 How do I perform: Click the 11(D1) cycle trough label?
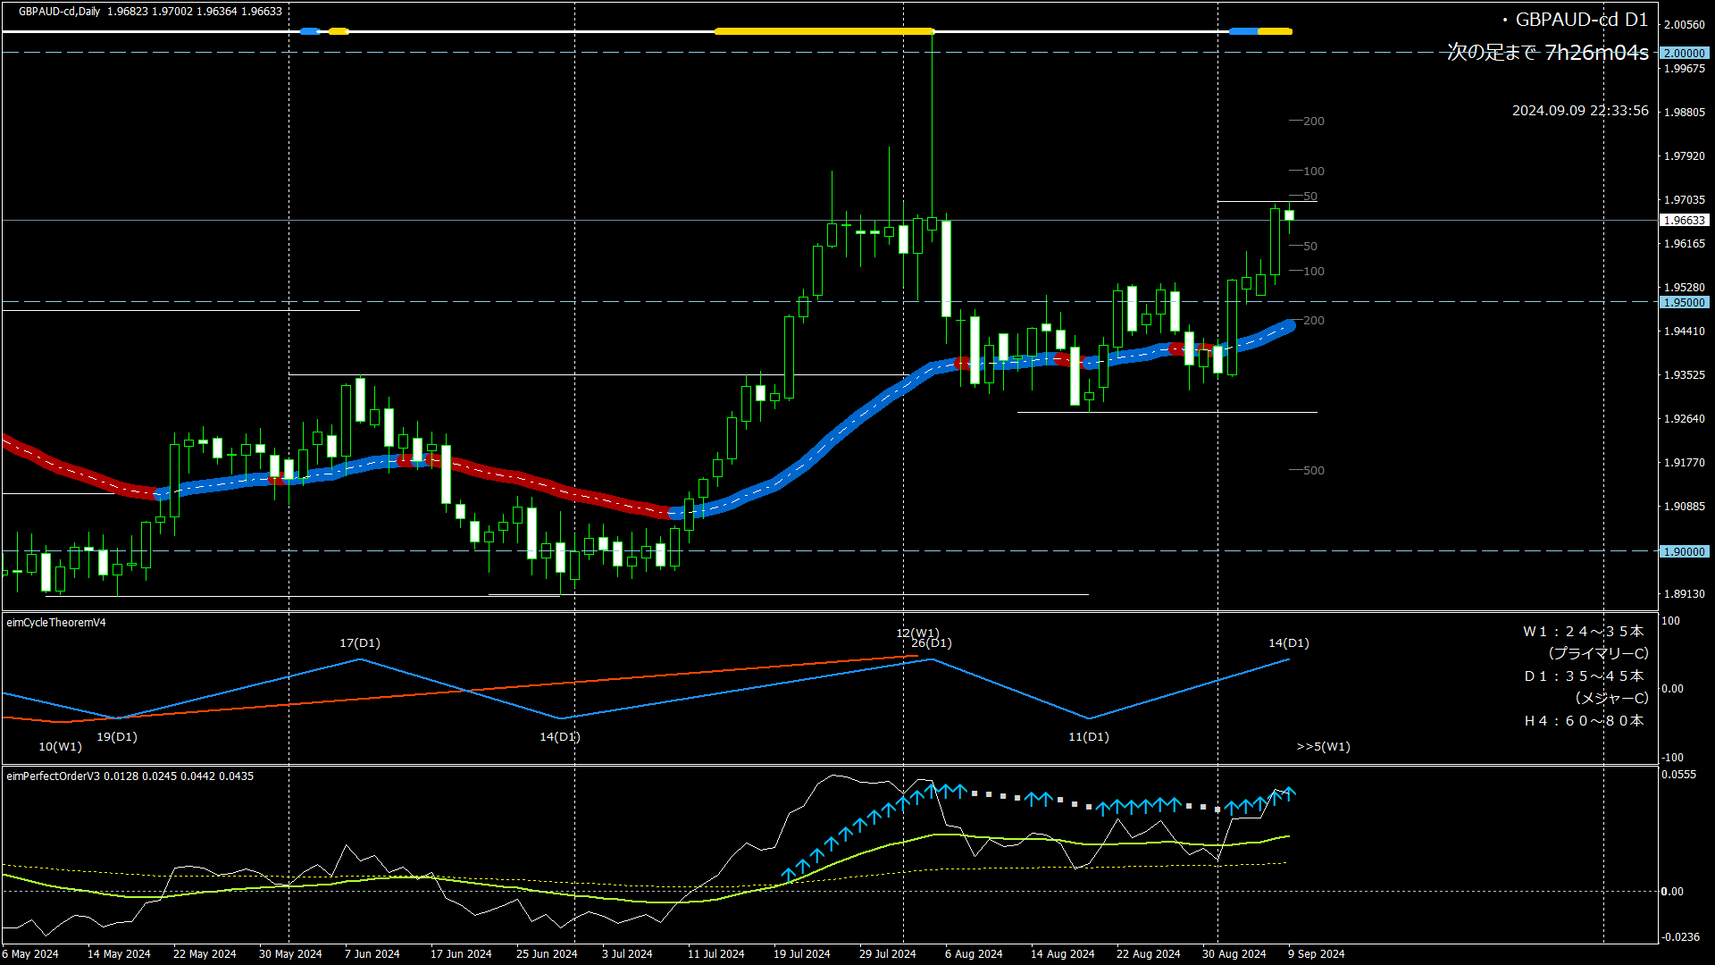point(1088,737)
